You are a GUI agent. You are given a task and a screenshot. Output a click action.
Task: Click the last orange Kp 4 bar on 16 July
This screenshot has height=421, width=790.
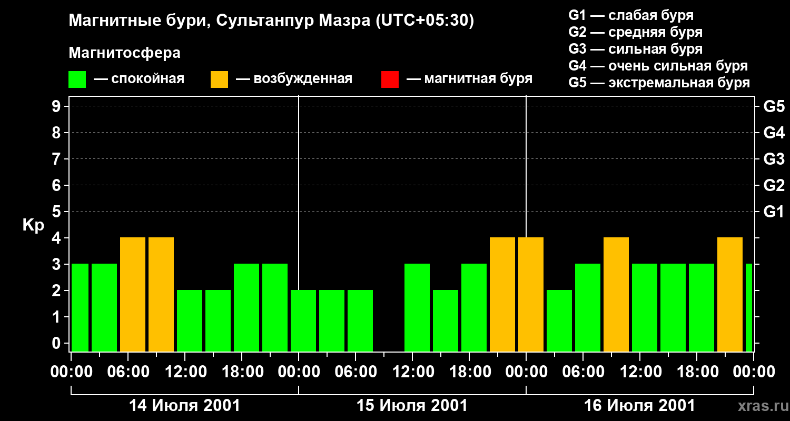pyautogui.click(x=730, y=295)
